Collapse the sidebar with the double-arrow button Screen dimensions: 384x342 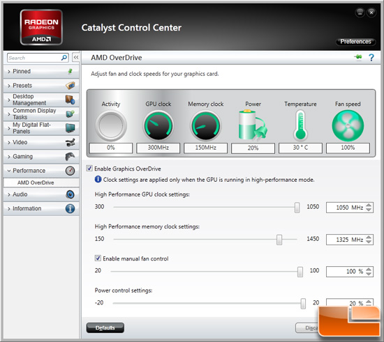pos(76,58)
